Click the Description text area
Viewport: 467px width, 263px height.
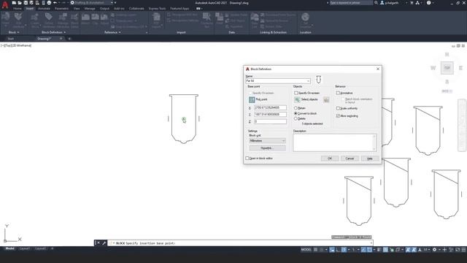pyautogui.click(x=335, y=142)
